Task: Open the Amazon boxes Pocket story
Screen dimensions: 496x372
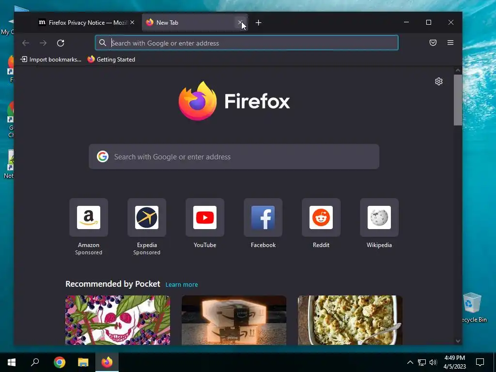Action: [234, 320]
